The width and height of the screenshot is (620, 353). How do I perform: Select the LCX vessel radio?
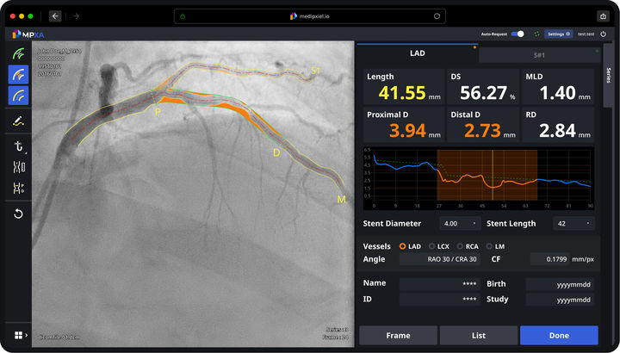coord(431,246)
